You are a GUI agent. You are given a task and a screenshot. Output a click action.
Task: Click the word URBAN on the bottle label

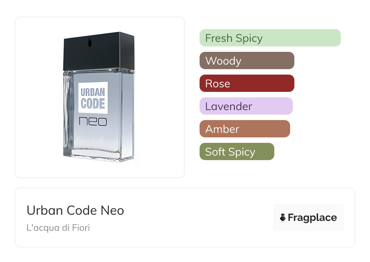pos(93,92)
